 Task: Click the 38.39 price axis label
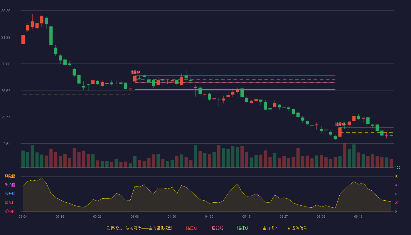(x=6, y=11)
